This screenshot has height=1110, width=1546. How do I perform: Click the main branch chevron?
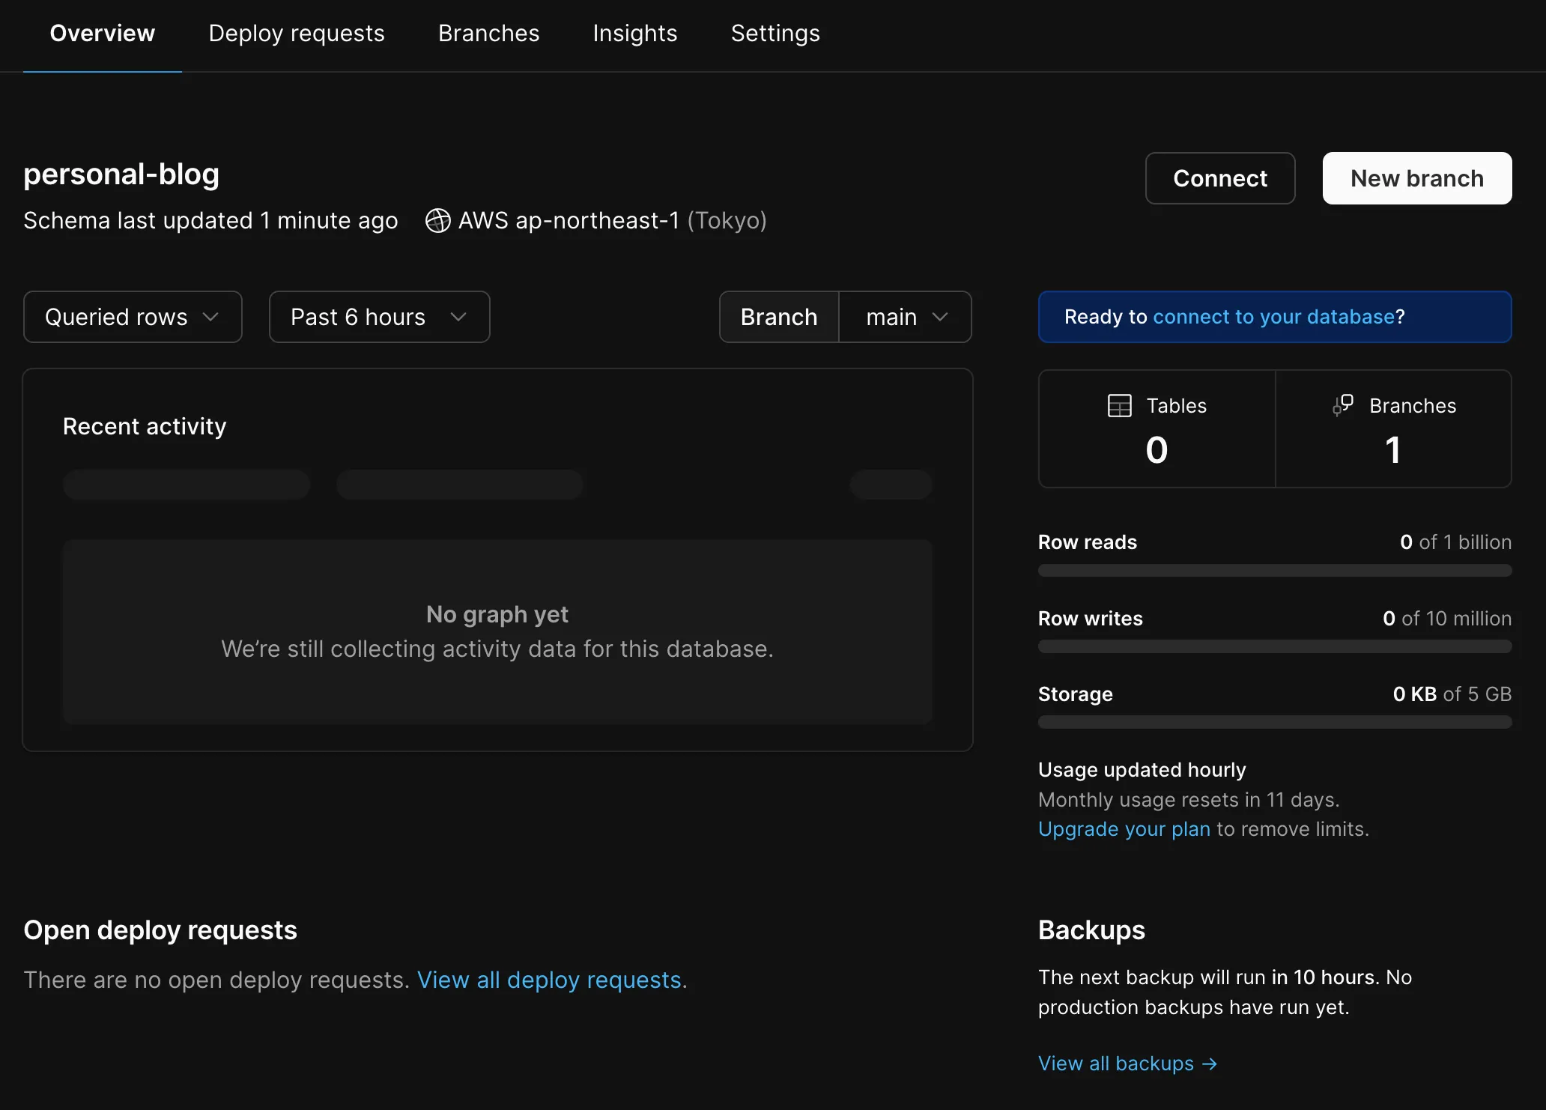pos(940,317)
